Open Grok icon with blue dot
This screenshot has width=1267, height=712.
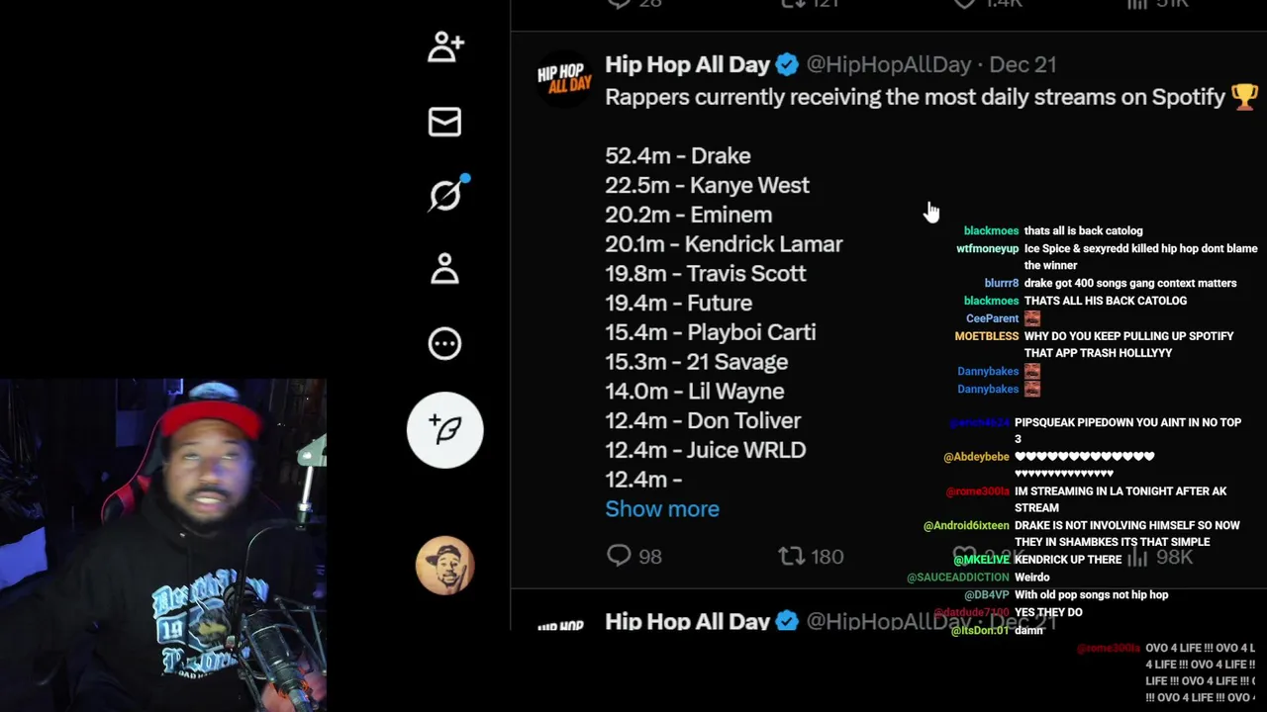(447, 194)
